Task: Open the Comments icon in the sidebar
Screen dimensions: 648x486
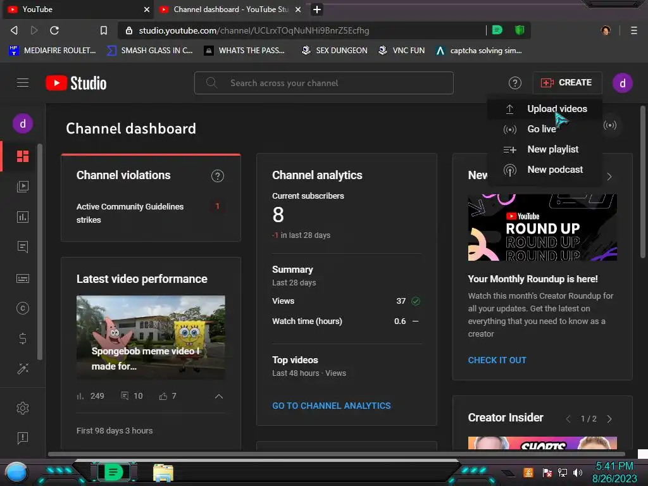Action: (x=23, y=247)
